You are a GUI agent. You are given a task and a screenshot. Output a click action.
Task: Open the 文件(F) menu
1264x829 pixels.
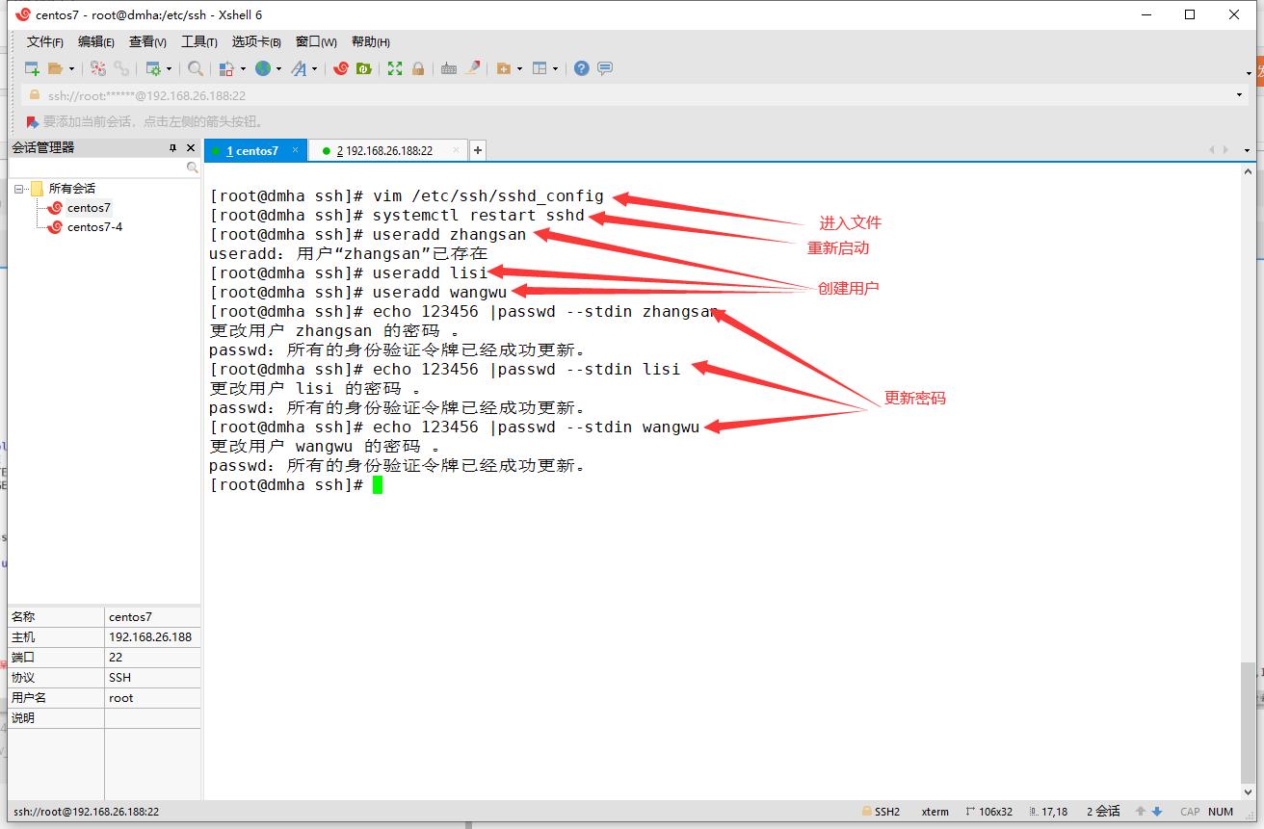coord(45,41)
